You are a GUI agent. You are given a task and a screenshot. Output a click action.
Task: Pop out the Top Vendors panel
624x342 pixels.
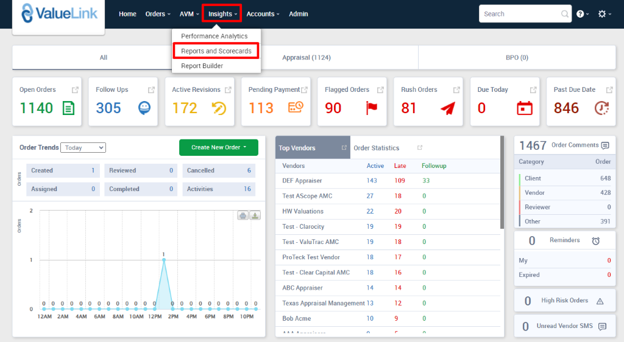tap(344, 147)
